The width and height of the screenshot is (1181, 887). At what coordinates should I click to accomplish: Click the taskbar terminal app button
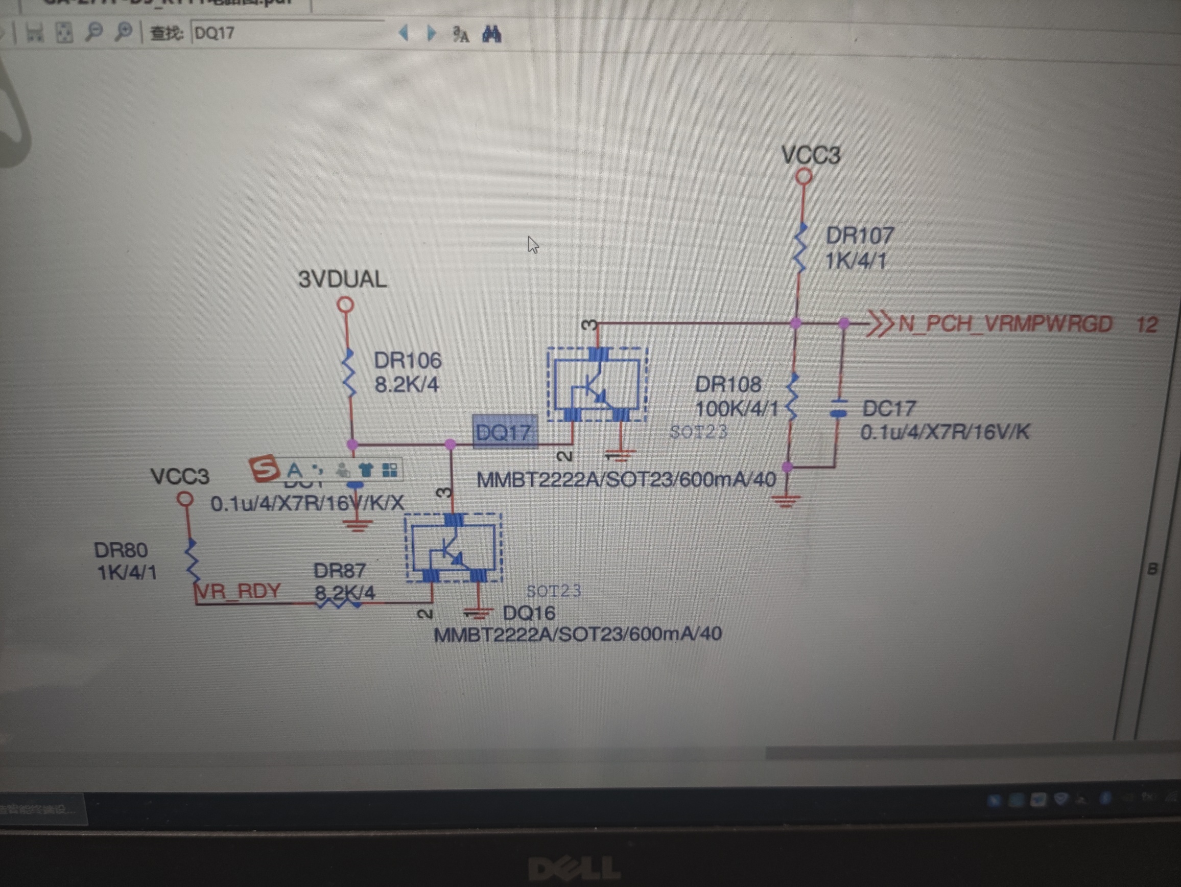40,809
